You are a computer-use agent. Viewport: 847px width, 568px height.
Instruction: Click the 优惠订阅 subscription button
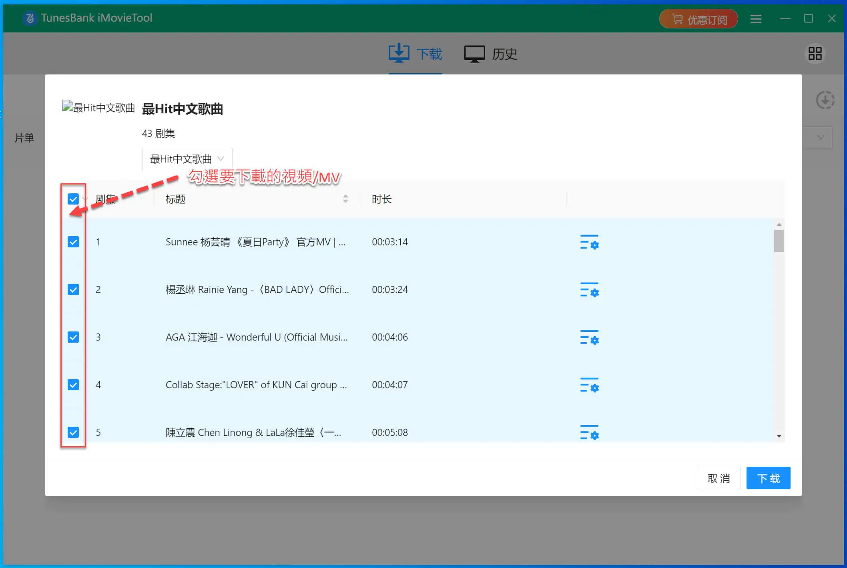point(698,19)
